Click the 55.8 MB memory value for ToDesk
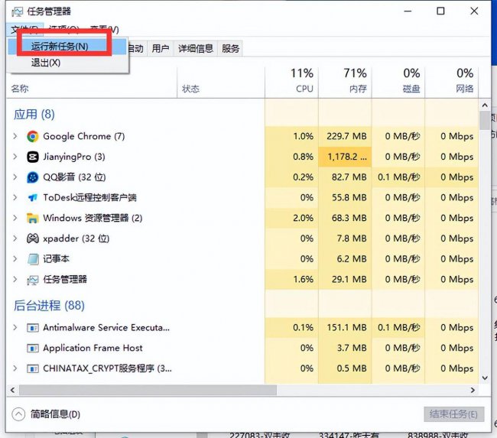This screenshot has height=438, width=497. (x=349, y=197)
